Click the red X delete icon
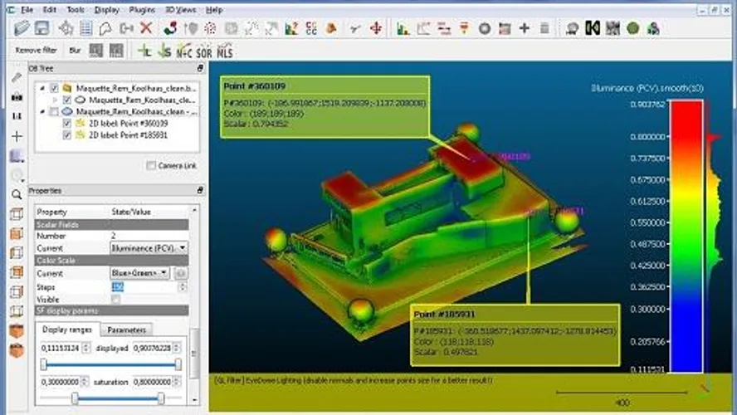Viewport: 737px width, 415px height. (146, 28)
